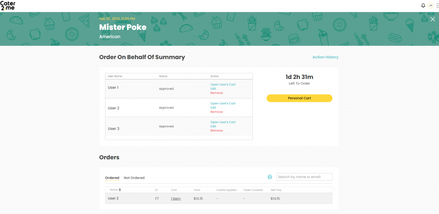Click the Feb 25, 2022 date text
The height and width of the screenshot is (214, 439).
click(x=117, y=19)
